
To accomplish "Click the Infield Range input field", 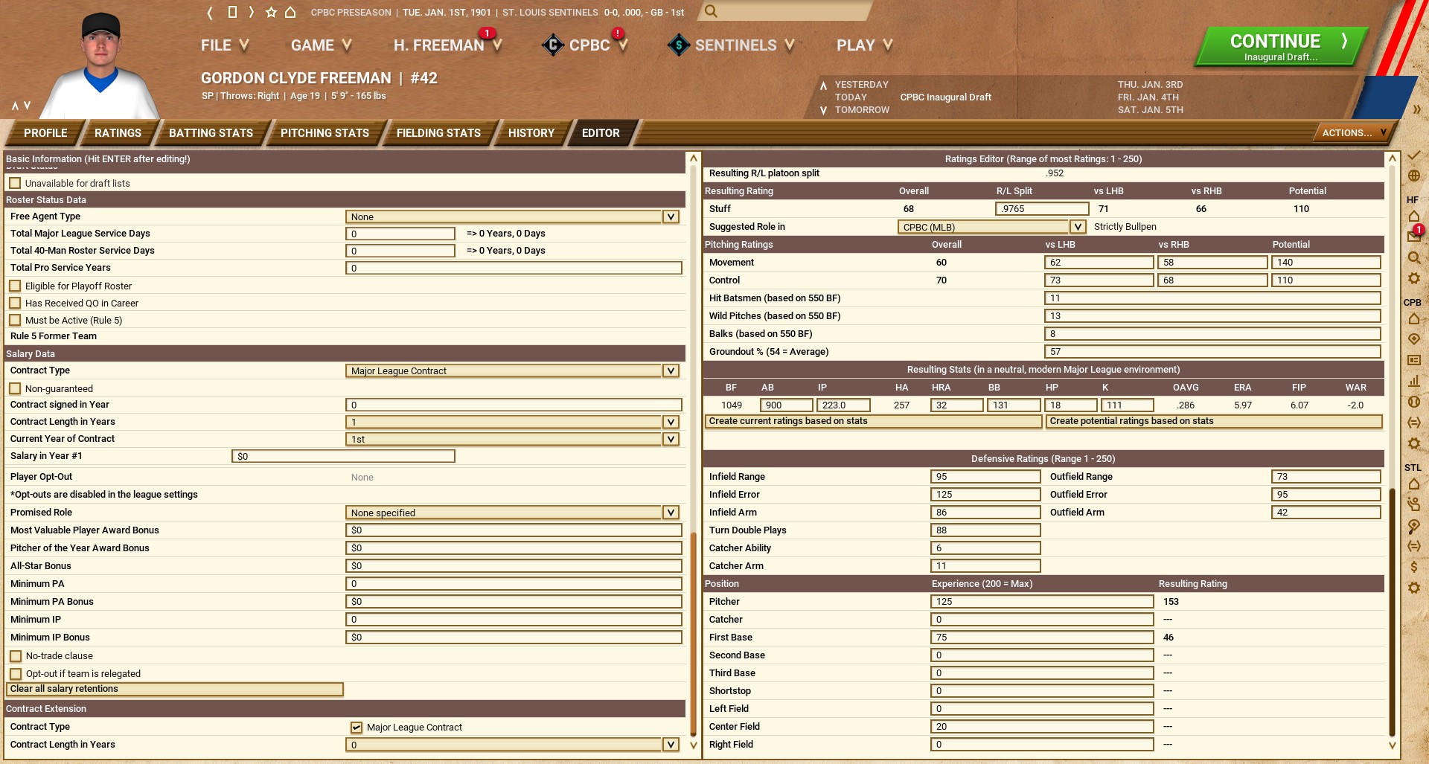I will [x=985, y=477].
